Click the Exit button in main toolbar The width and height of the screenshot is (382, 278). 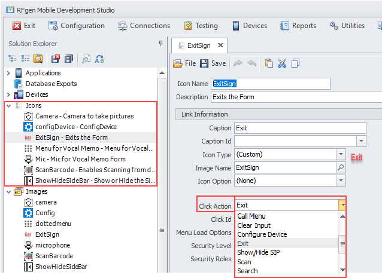pos(25,26)
